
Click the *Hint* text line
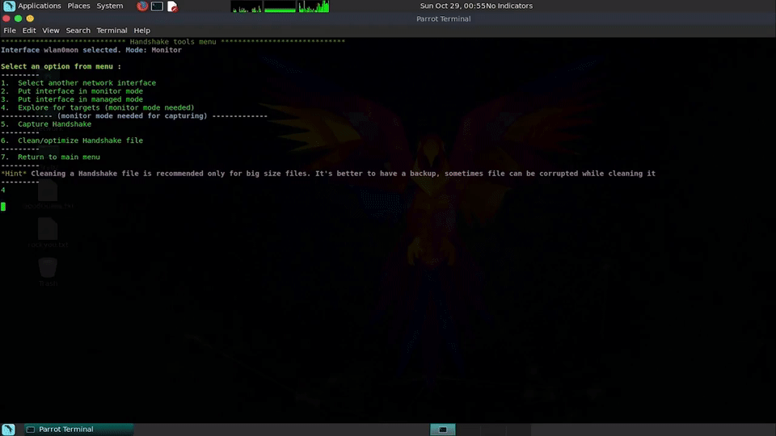click(x=328, y=174)
